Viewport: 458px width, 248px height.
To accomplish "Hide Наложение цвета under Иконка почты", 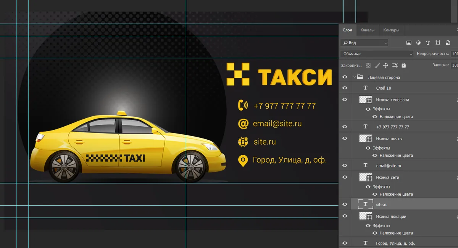I will click(375, 156).
